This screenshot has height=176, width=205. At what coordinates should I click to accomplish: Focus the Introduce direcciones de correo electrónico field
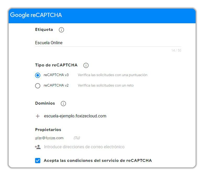point(84,147)
